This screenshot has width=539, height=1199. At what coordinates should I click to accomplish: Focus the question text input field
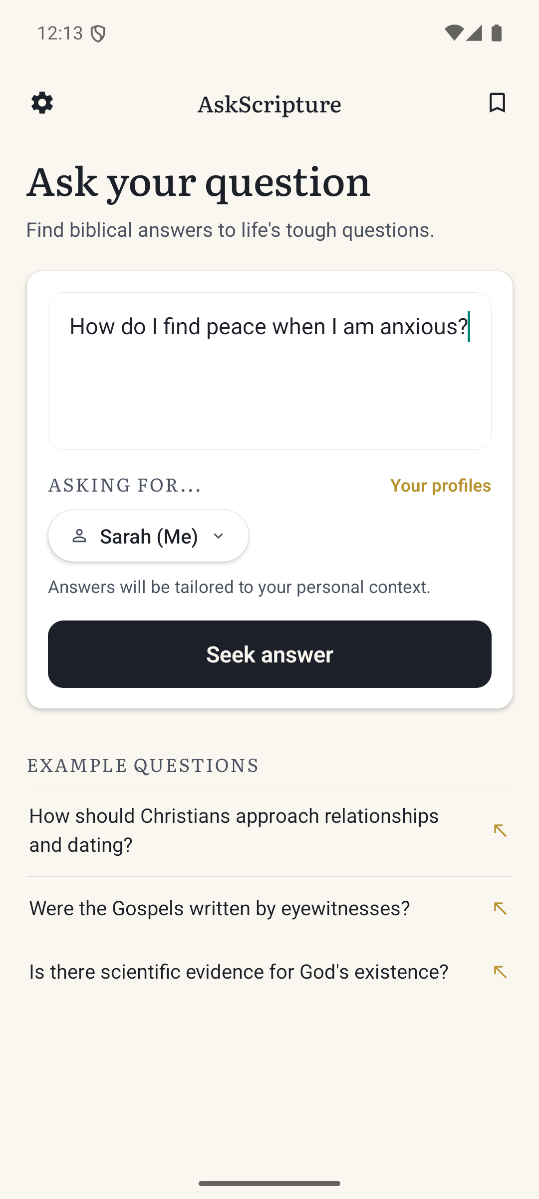pyautogui.click(x=269, y=371)
